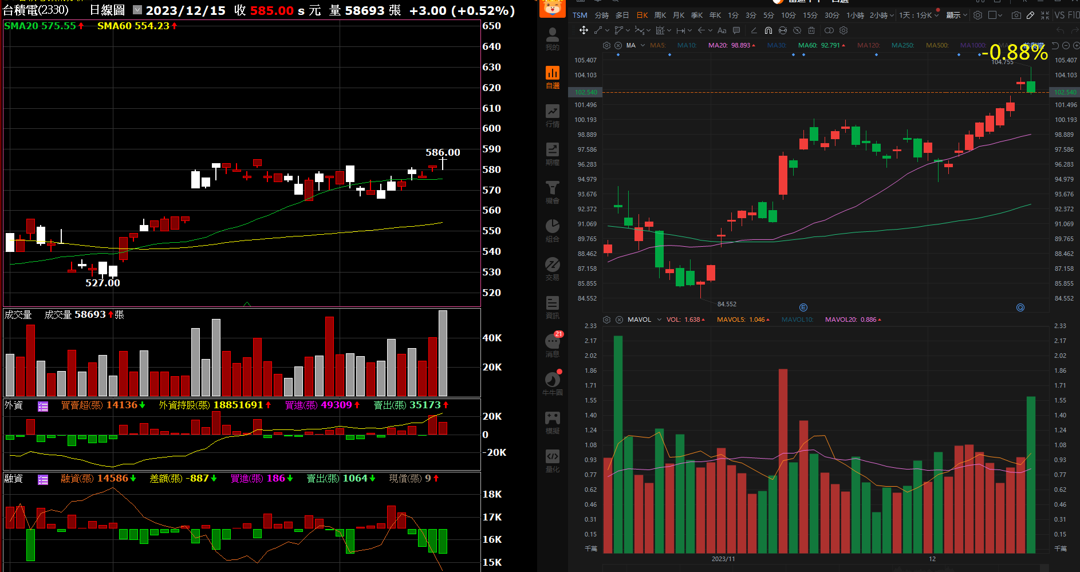Image resolution: width=1080 pixels, height=572 pixels.
Task: Open the 日線圖 dropdown in left chart
Action: point(137,10)
